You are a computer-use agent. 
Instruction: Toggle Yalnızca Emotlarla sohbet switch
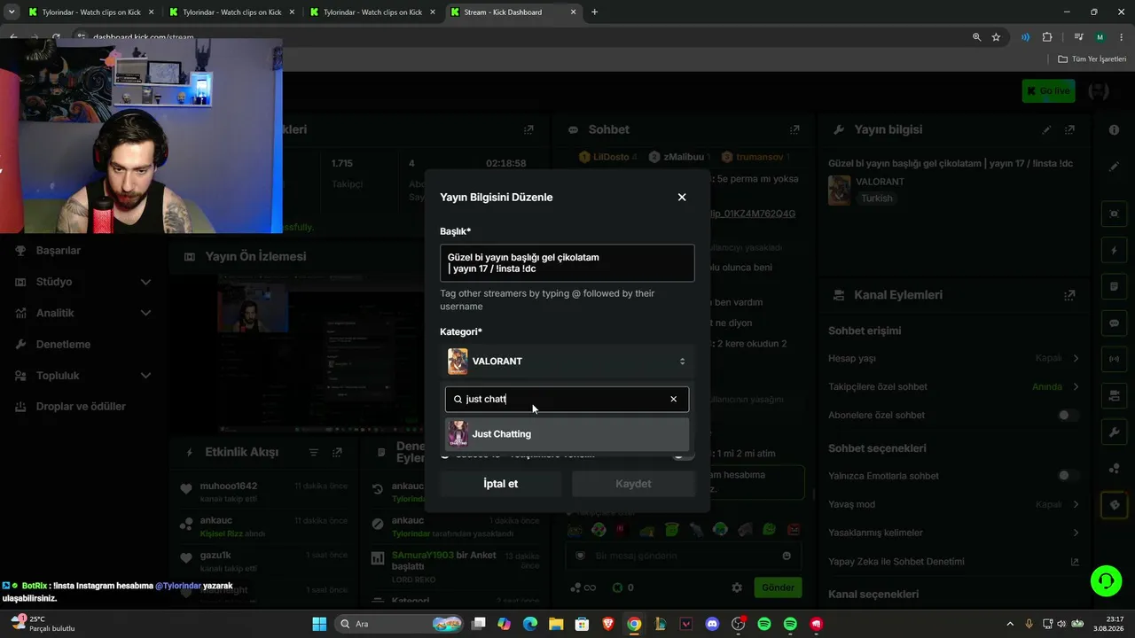click(x=1068, y=476)
